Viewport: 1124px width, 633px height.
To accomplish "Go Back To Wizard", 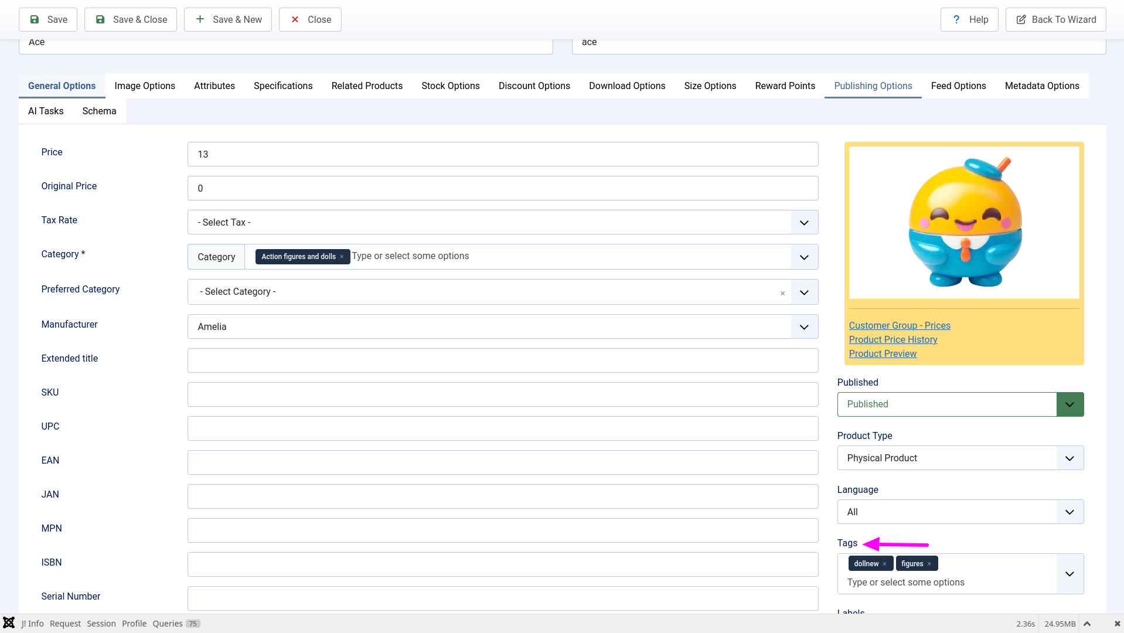I will (x=1055, y=19).
